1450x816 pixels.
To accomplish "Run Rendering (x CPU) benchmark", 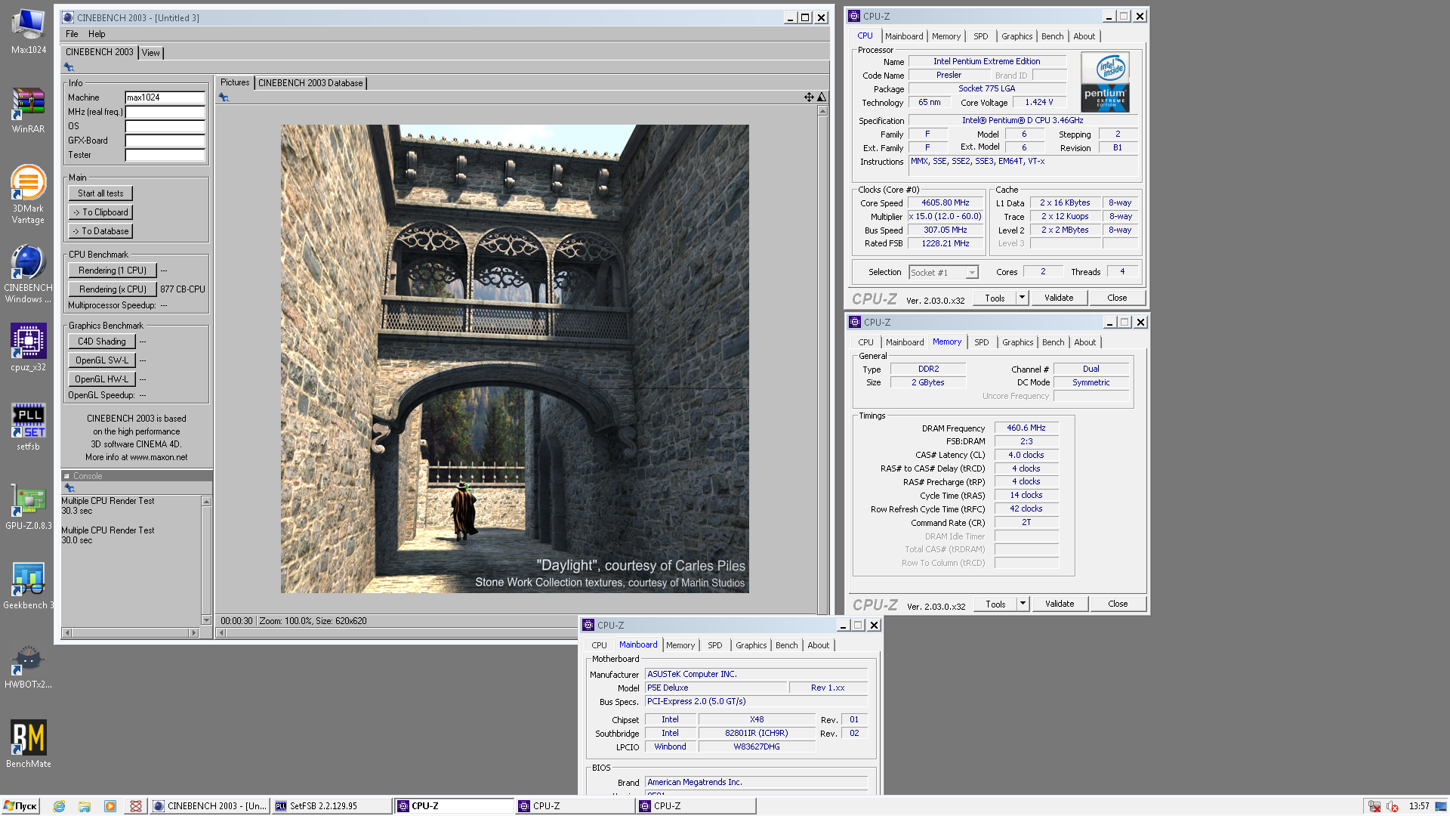I will click(x=113, y=289).
